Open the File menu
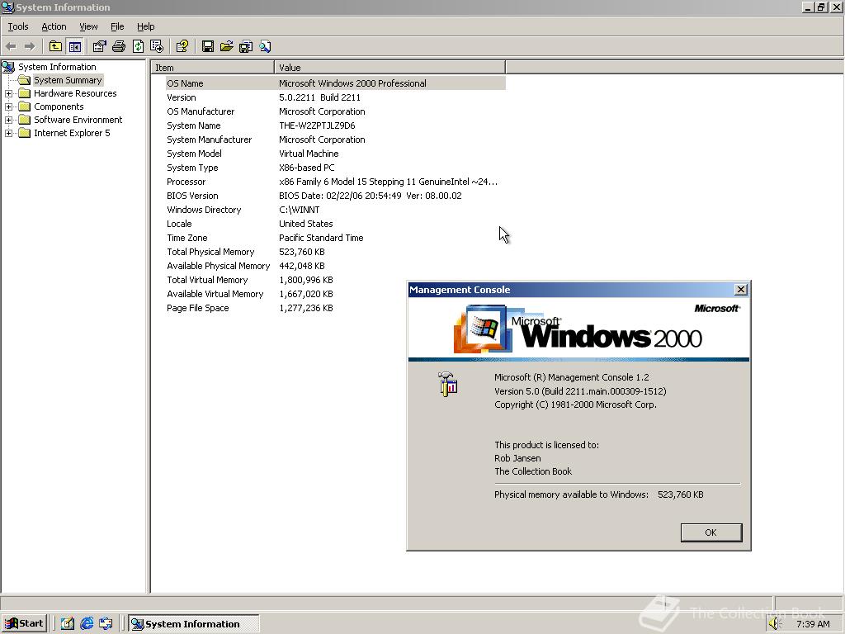Image resolution: width=845 pixels, height=634 pixels. pos(117,26)
